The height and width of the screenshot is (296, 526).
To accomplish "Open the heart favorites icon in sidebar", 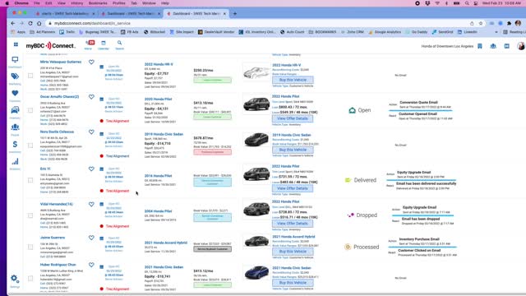I will 15,93.
